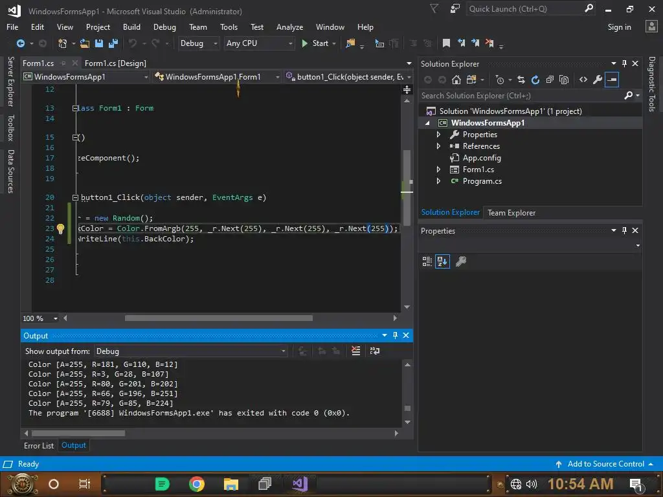Open the WindowsFormsApp1 project scope dropdown

pos(86,76)
